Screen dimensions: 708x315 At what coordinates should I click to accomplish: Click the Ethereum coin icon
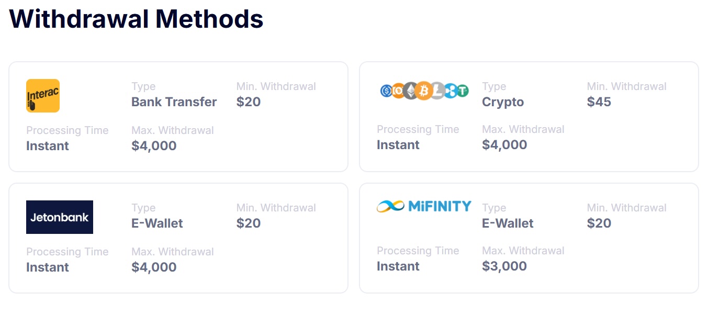pos(410,91)
